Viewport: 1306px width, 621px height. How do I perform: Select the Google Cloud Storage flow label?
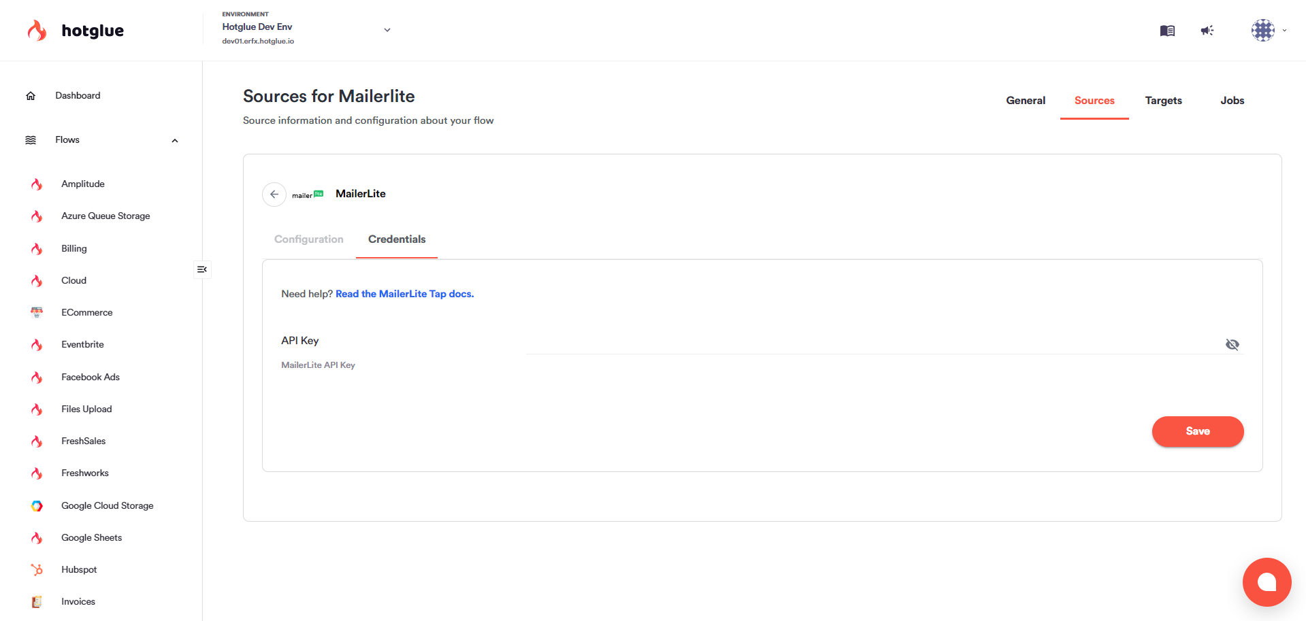[108, 506]
